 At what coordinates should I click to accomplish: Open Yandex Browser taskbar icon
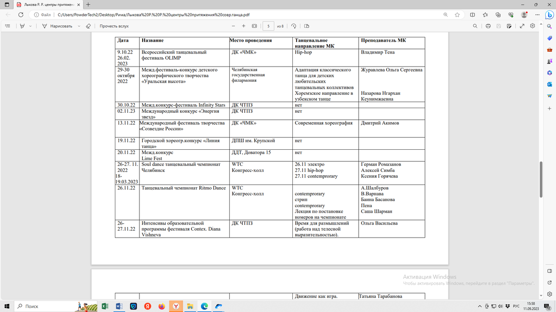click(x=176, y=306)
